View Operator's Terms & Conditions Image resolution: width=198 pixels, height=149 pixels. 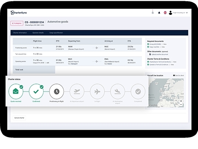(x=172, y=65)
